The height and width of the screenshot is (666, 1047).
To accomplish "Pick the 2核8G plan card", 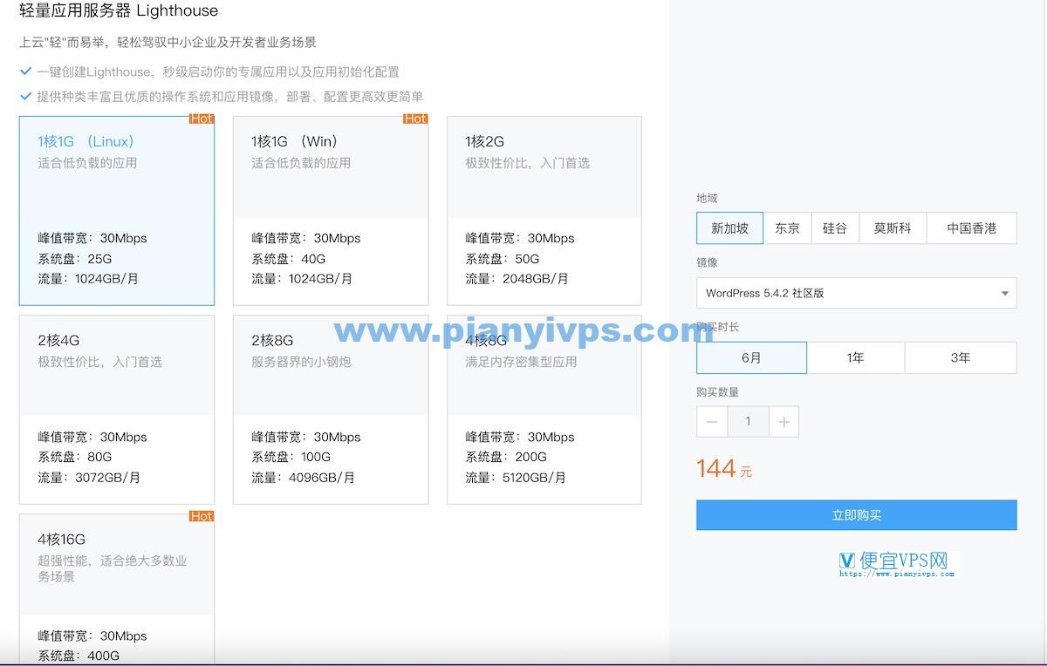I will 331,409.
